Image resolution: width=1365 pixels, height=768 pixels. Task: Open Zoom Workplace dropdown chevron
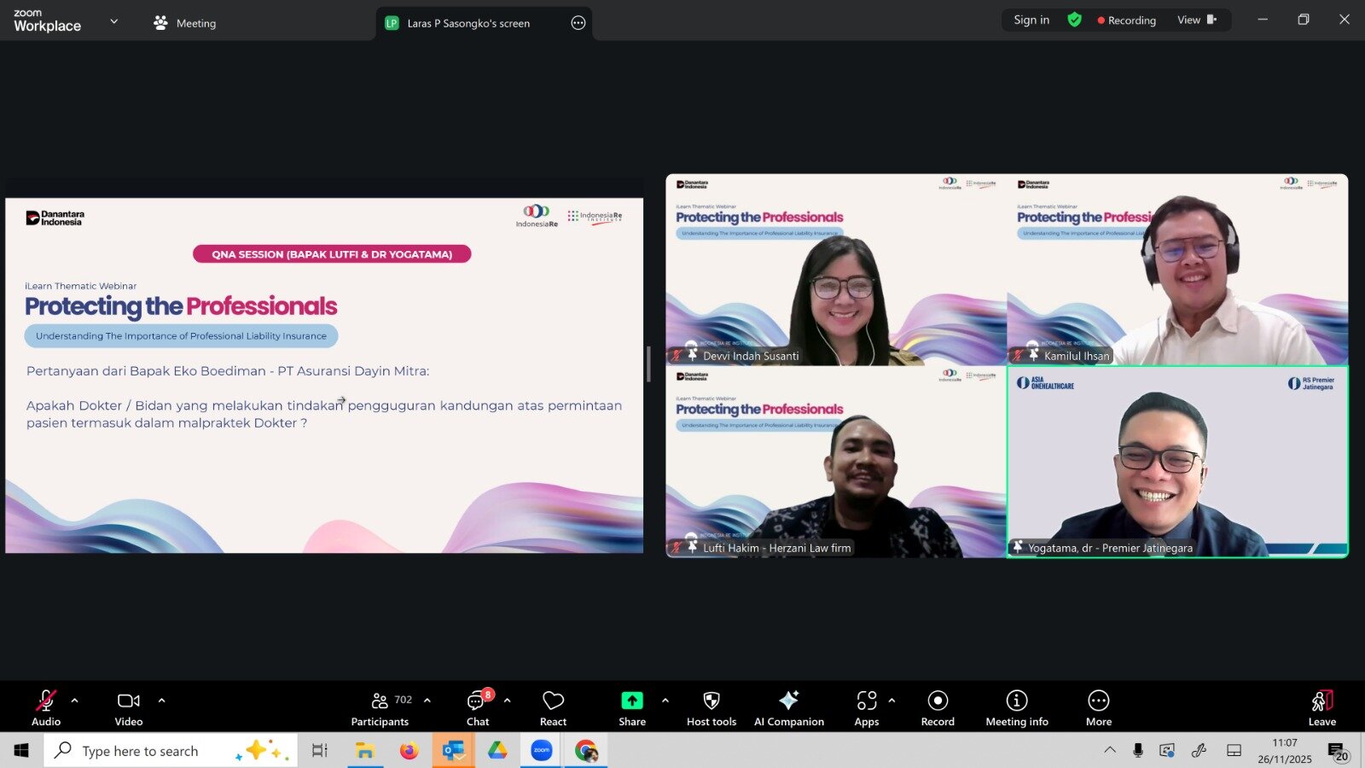point(114,21)
